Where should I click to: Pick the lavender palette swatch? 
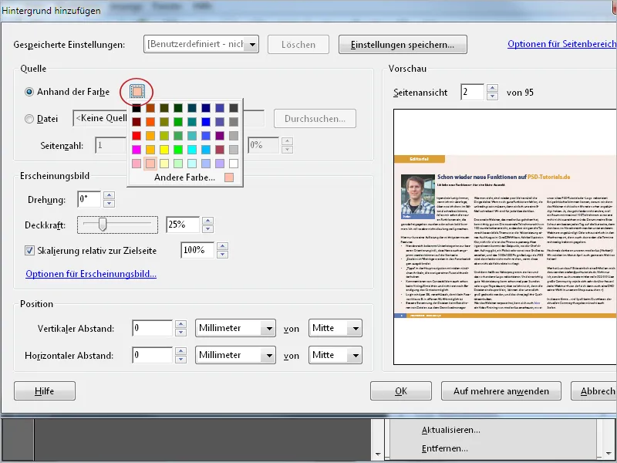tap(220, 164)
